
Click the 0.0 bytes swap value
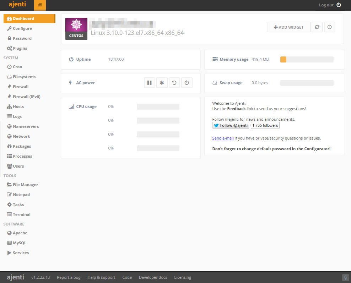[260, 83]
